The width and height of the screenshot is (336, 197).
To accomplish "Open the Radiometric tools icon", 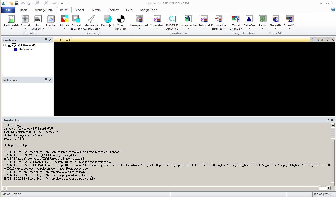I will pos(12,19).
